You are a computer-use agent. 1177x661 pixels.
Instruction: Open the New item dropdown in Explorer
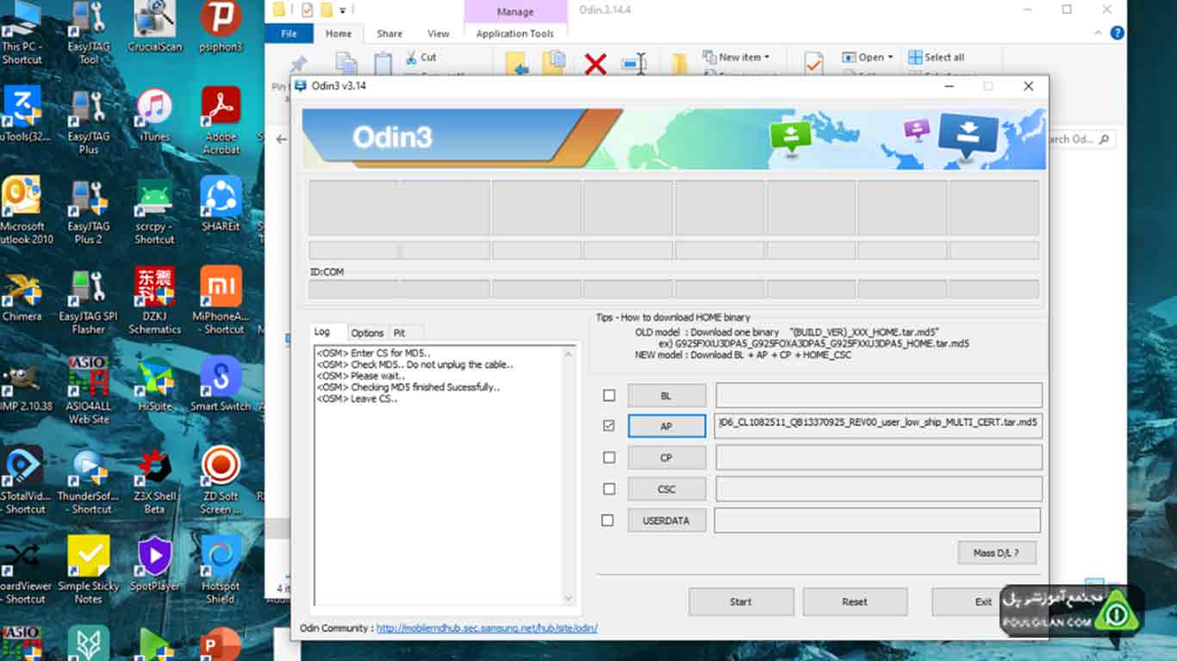(736, 57)
